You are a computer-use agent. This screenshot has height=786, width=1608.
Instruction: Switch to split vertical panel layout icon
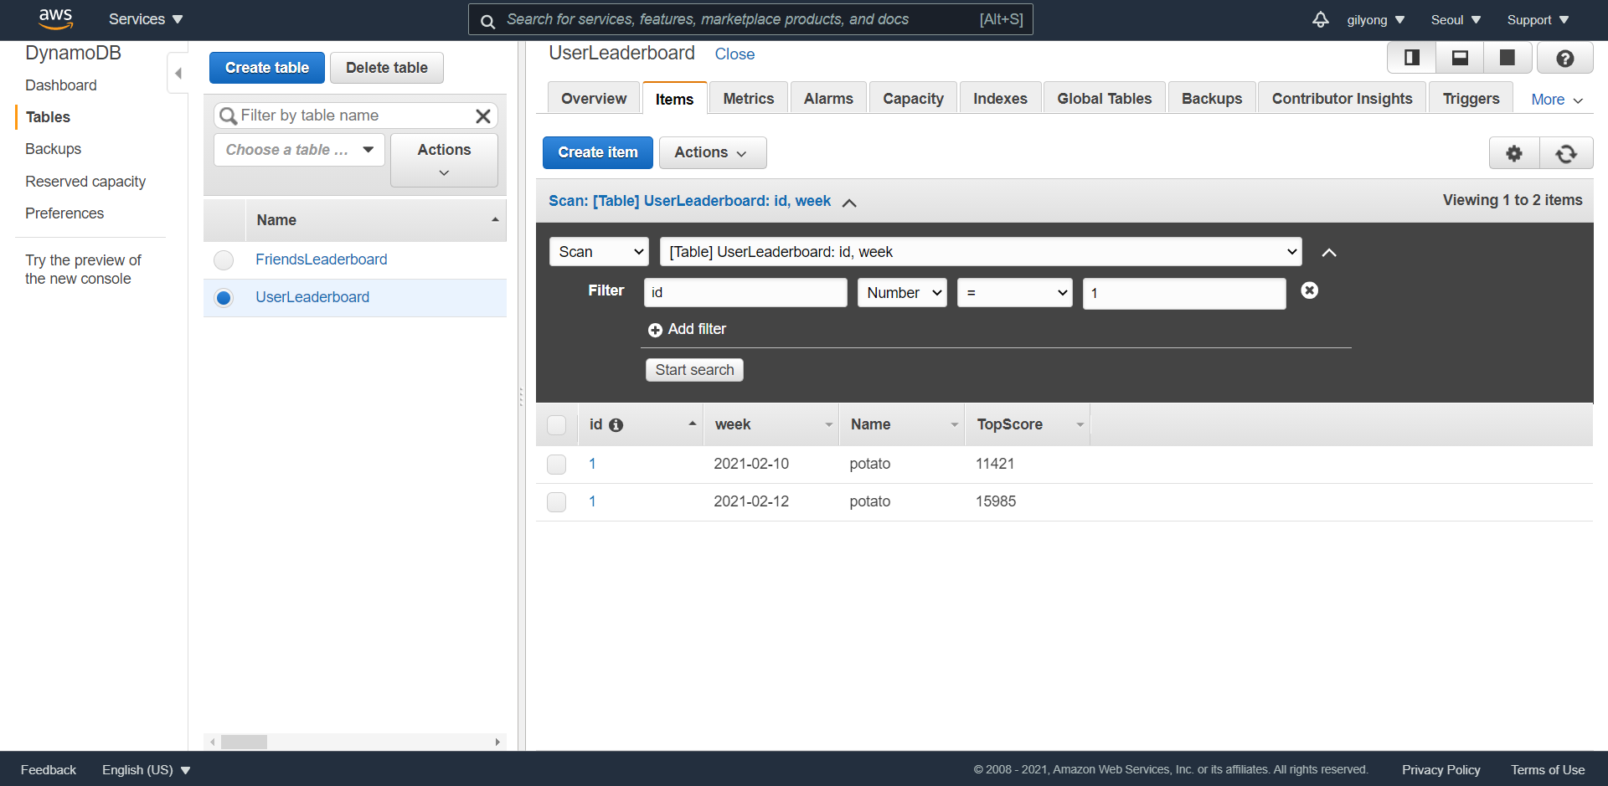pyautogui.click(x=1412, y=58)
